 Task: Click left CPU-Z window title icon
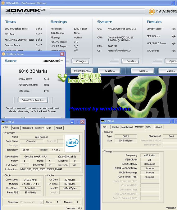click(3, 122)
